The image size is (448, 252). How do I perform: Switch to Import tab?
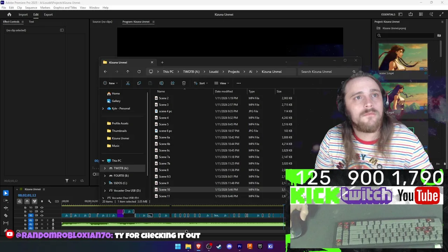(23, 14)
